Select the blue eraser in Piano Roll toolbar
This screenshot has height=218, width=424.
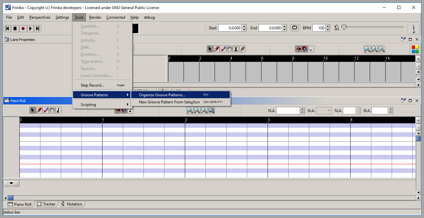click(46, 110)
